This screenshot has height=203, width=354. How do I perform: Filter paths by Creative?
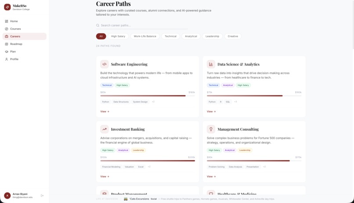(x=233, y=36)
